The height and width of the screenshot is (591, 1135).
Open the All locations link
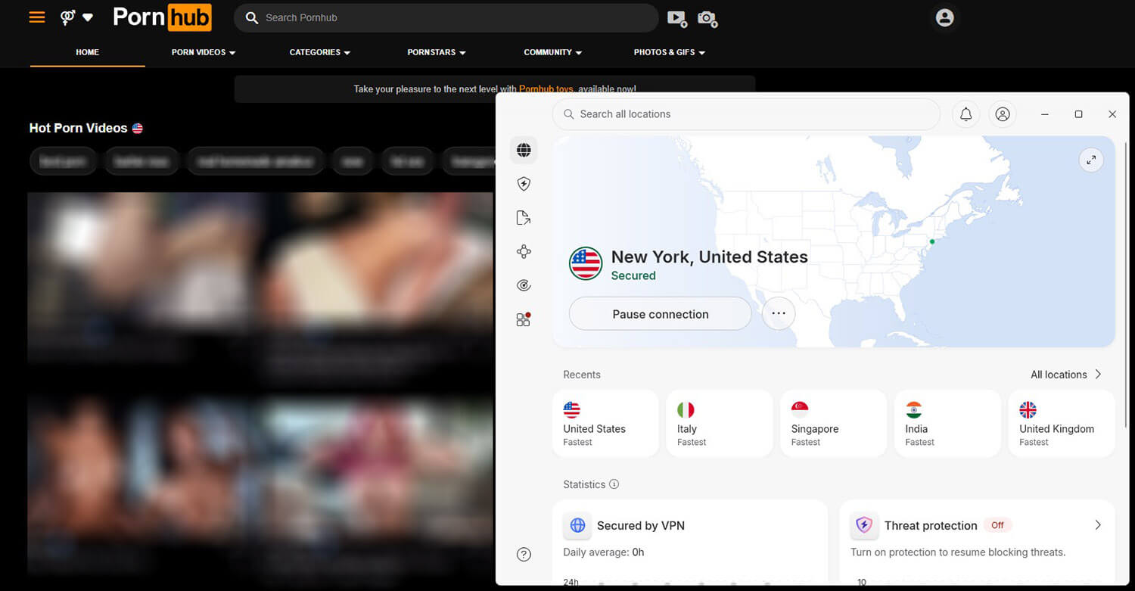click(x=1066, y=375)
